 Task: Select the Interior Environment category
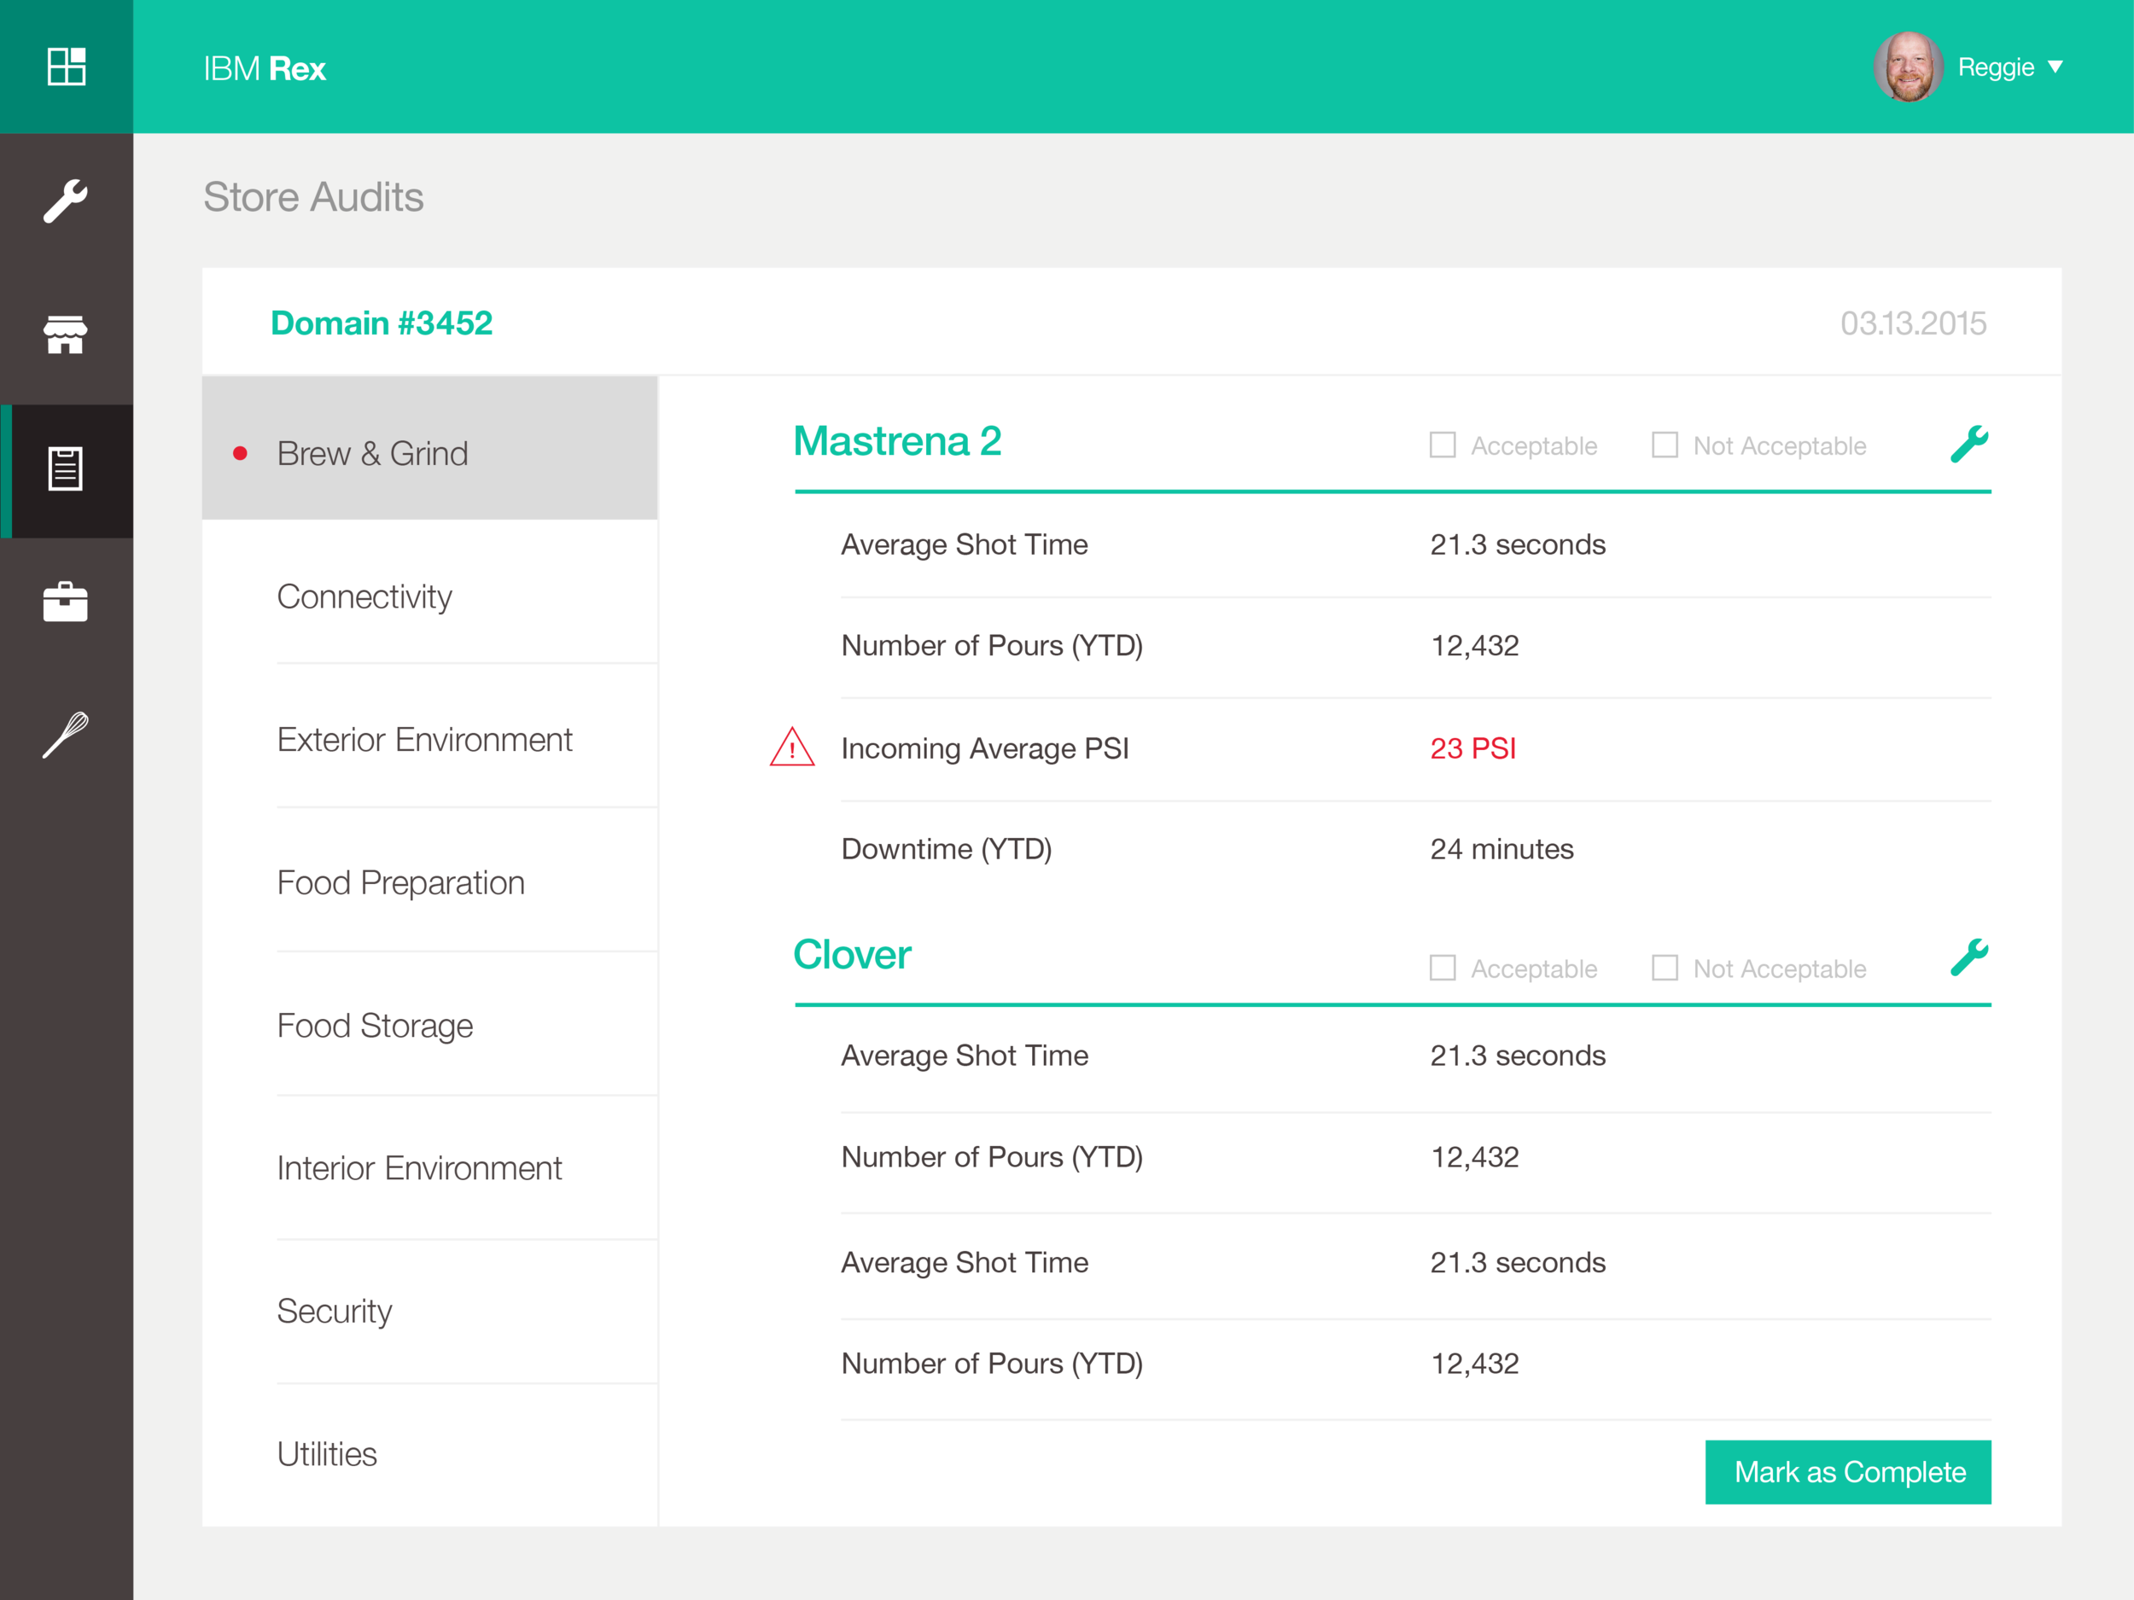429,1168
